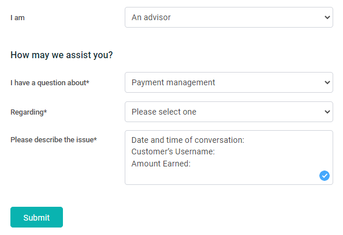343x235 pixels.
Task: Place the cursor after 'Amount Earned:'
Action: pos(191,164)
